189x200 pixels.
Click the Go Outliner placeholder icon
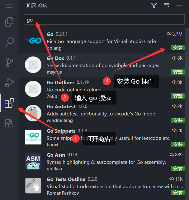(33, 89)
